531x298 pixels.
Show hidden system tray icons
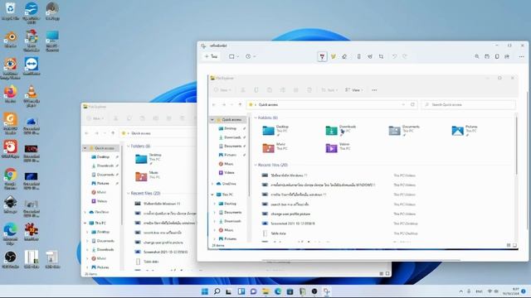[x=461, y=291]
